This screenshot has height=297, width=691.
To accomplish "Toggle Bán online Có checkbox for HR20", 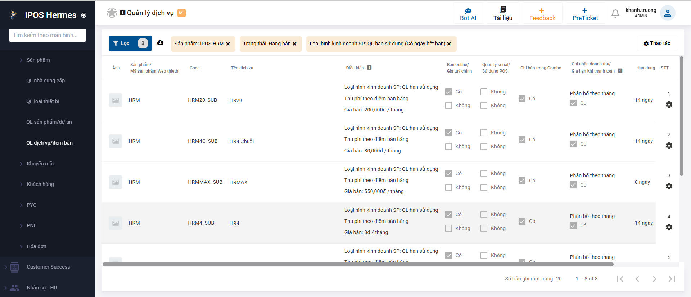I will pos(448,92).
